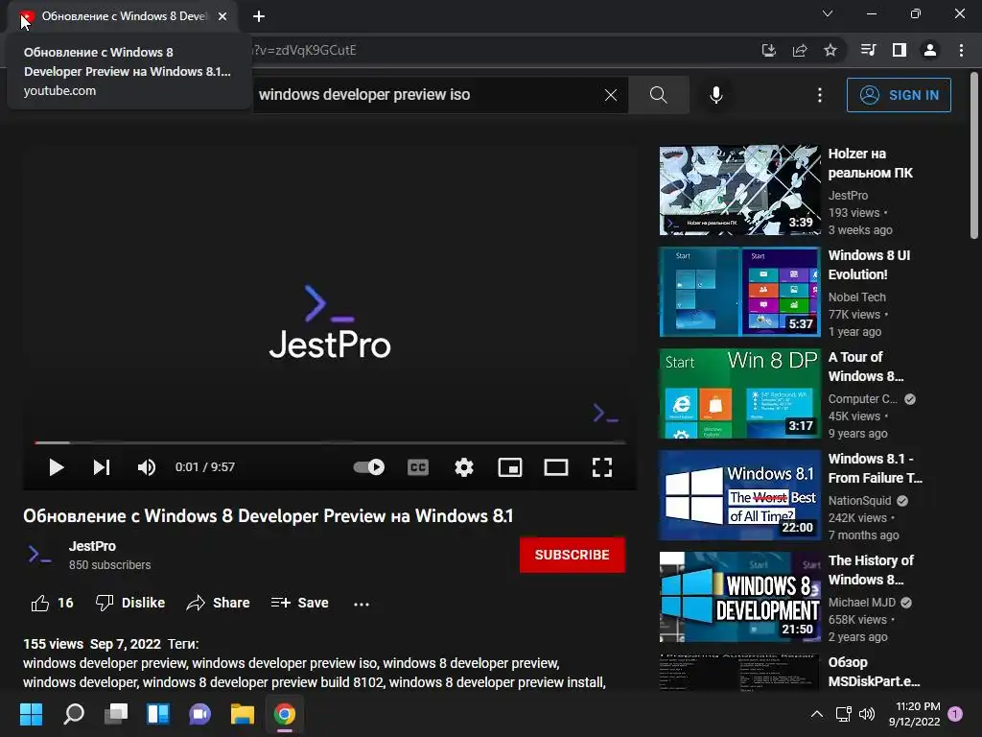Switch to theater mode

tap(556, 467)
